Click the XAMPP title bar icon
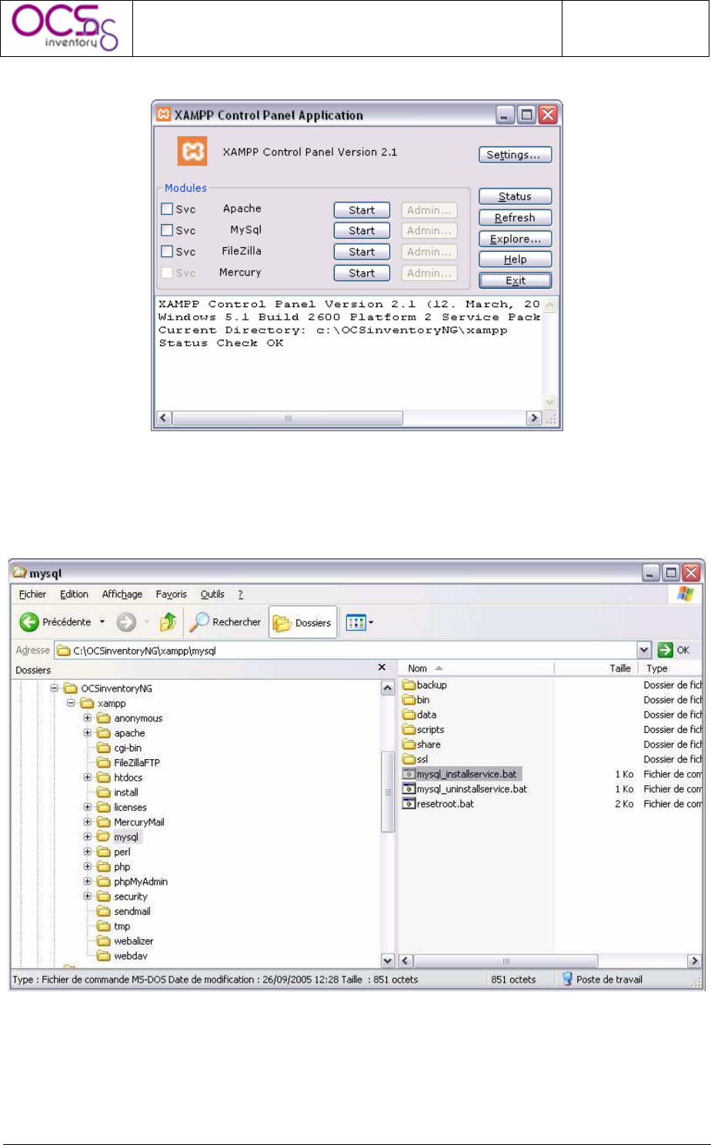 (163, 115)
